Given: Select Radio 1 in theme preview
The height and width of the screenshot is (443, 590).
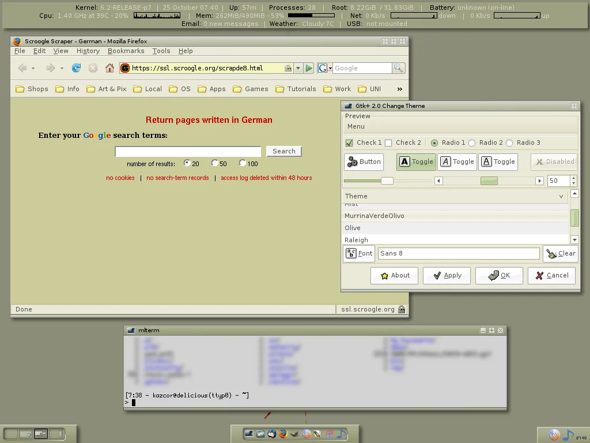Looking at the screenshot, I should pyautogui.click(x=434, y=143).
